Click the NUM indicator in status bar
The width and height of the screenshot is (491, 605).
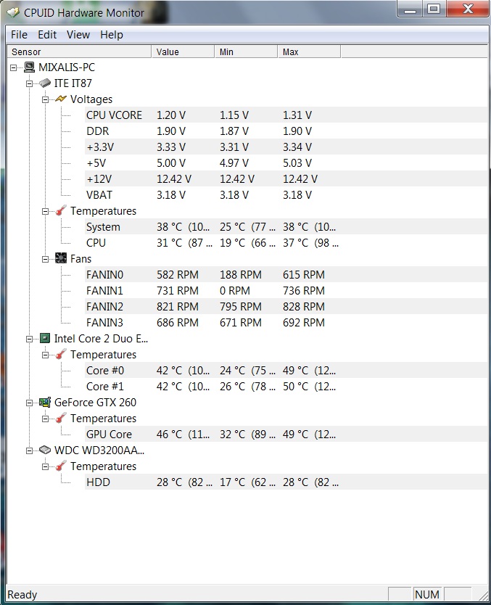(x=427, y=595)
